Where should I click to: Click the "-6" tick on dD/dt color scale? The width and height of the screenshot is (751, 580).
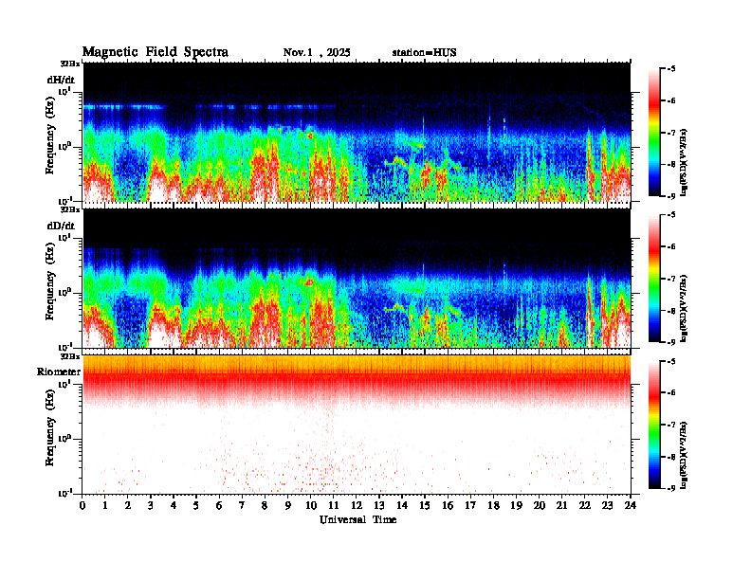click(x=671, y=247)
